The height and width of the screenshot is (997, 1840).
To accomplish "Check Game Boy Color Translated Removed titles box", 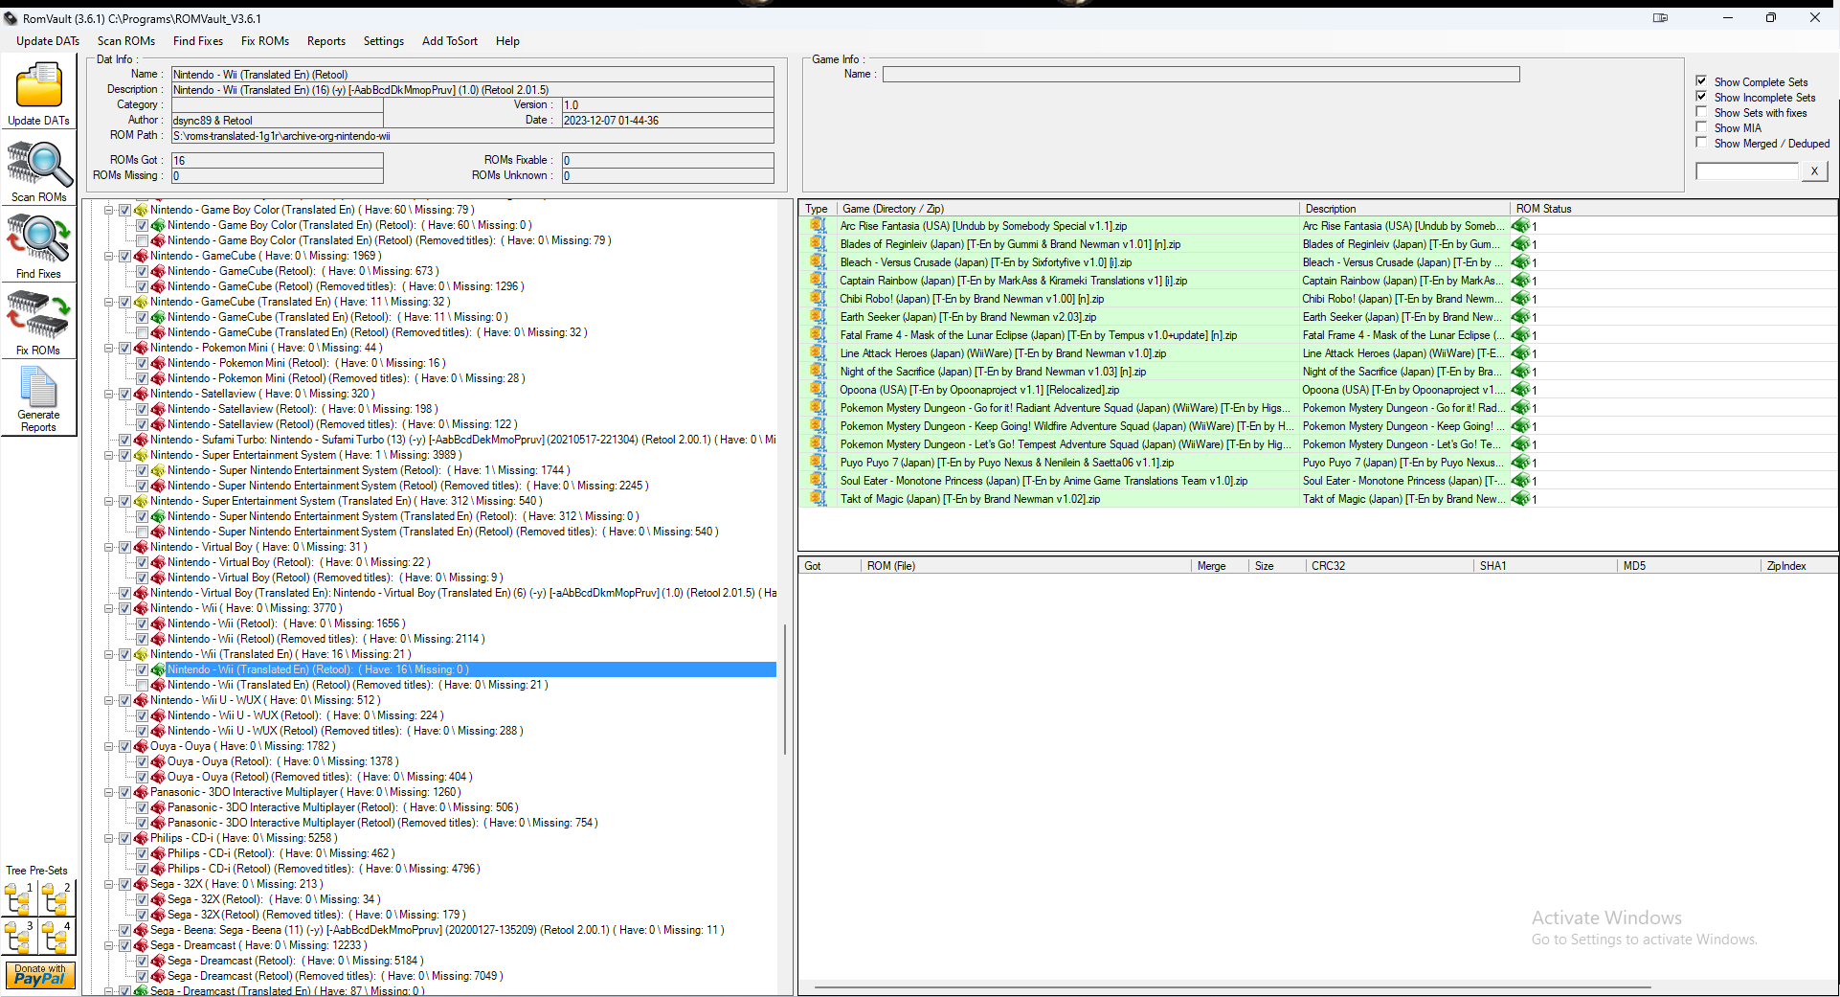I will 142,240.
